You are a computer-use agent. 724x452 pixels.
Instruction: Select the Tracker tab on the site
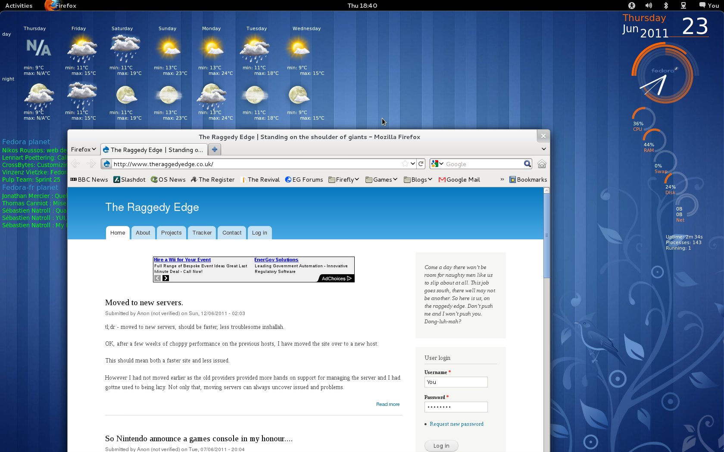point(202,232)
